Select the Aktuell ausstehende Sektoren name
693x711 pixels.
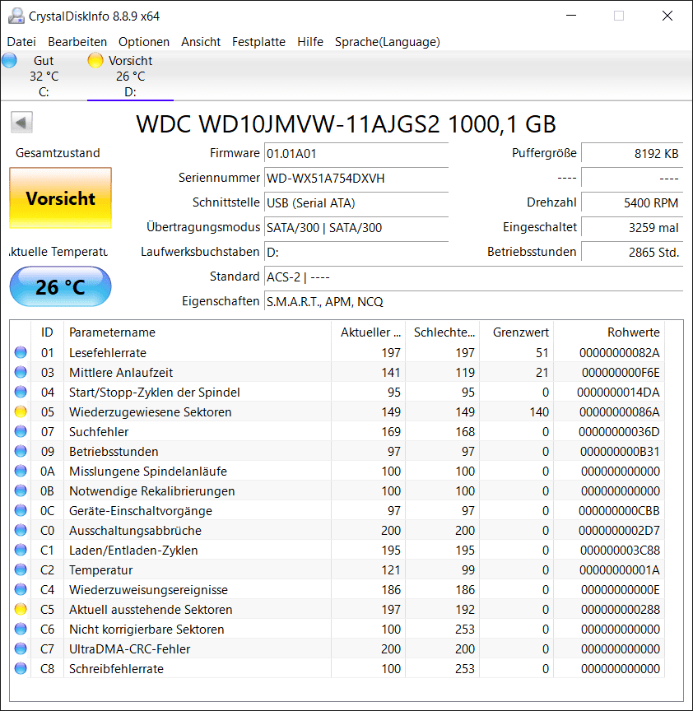pyautogui.click(x=151, y=610)
